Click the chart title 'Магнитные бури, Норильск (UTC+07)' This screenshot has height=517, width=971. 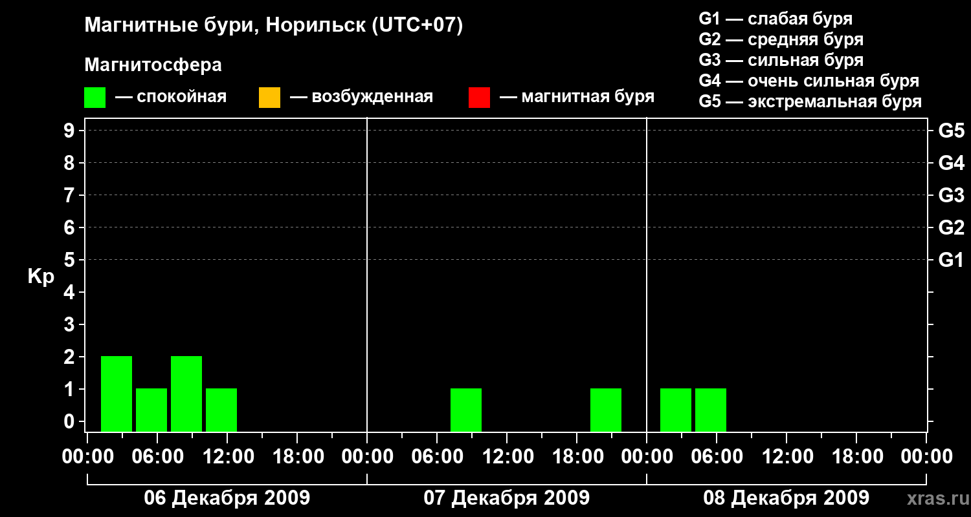tap(274, 26)
